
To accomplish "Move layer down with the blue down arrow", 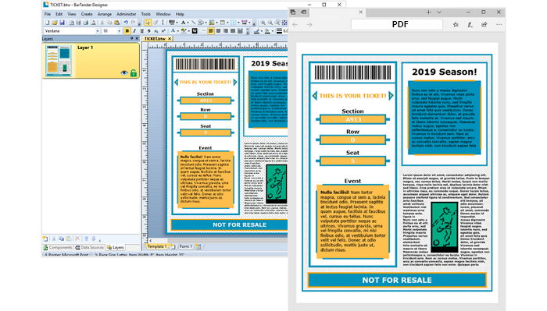I will tap(94, 239).
